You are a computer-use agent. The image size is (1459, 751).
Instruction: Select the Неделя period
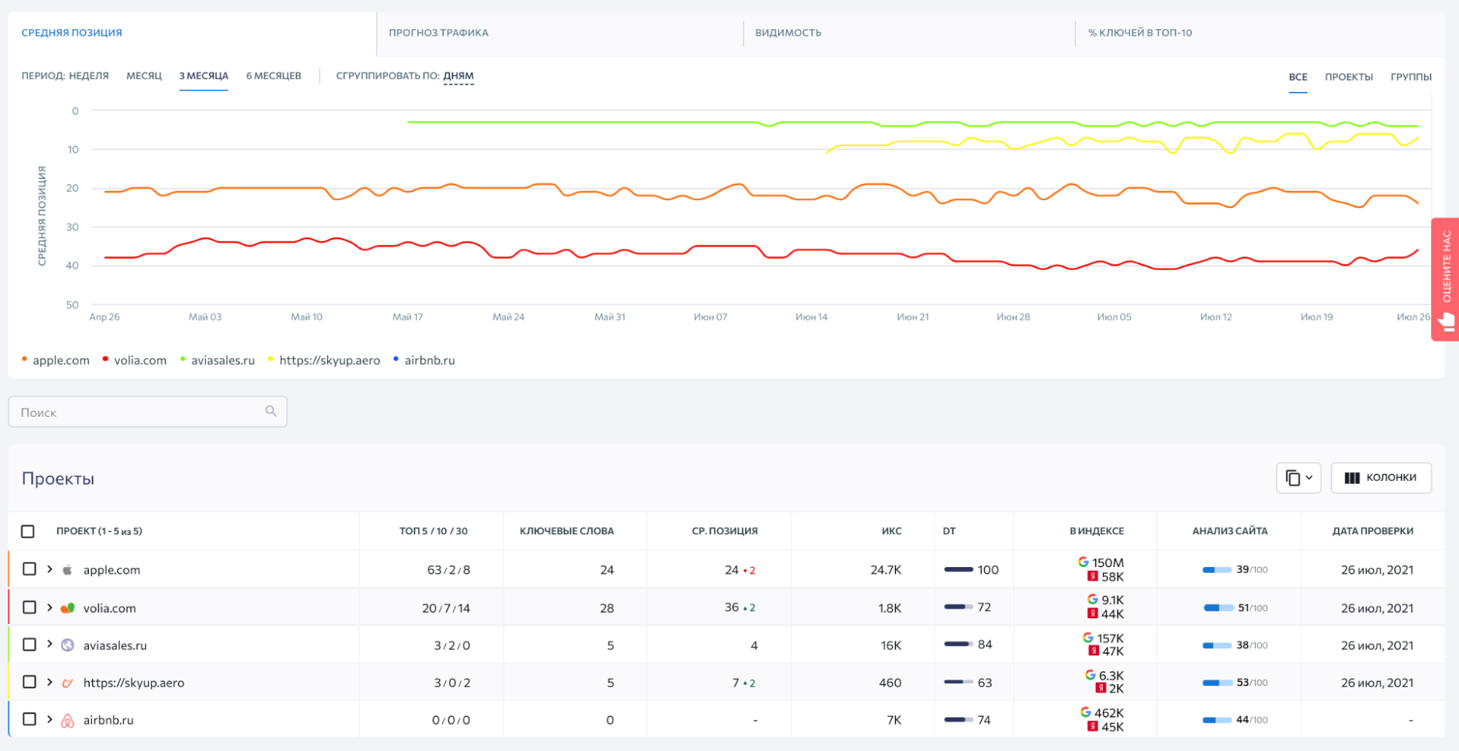89,76
